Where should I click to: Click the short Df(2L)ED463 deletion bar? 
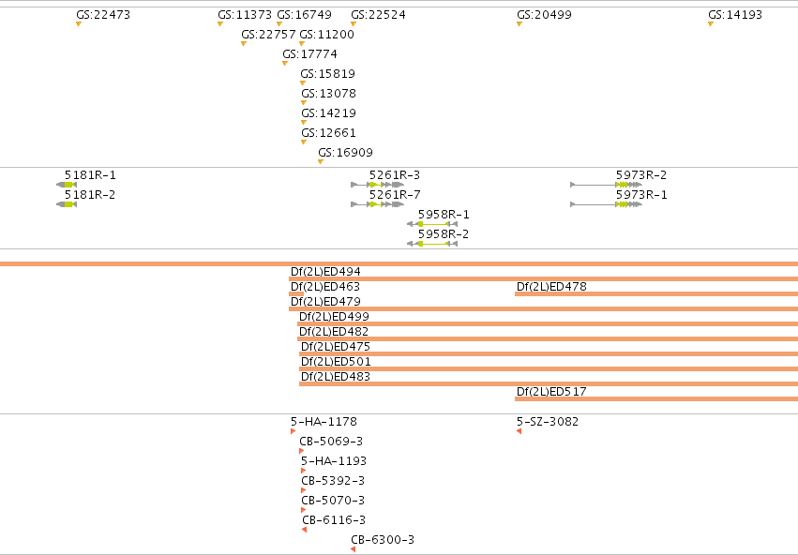tap(296, 294)
